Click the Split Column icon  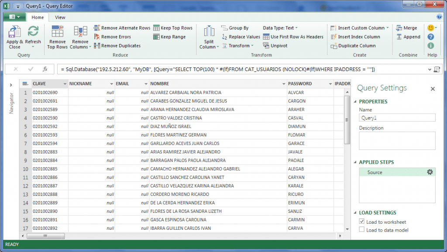209,31
